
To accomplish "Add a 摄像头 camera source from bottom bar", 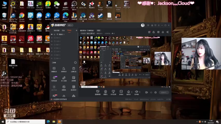I will click(x=106, y=93).
